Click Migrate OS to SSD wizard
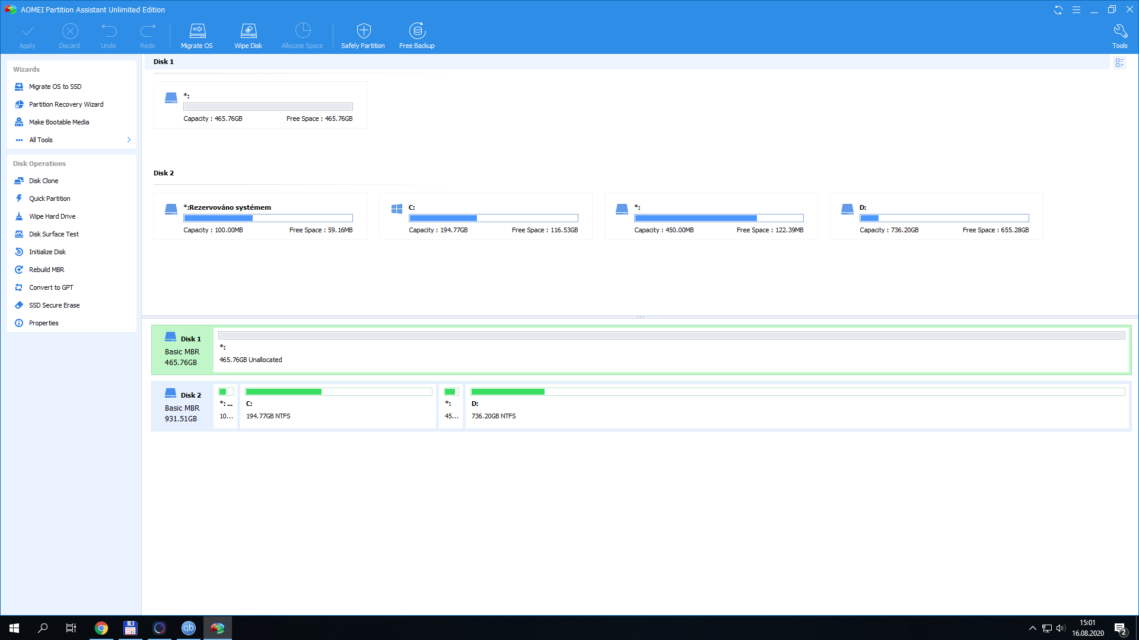 55,87
